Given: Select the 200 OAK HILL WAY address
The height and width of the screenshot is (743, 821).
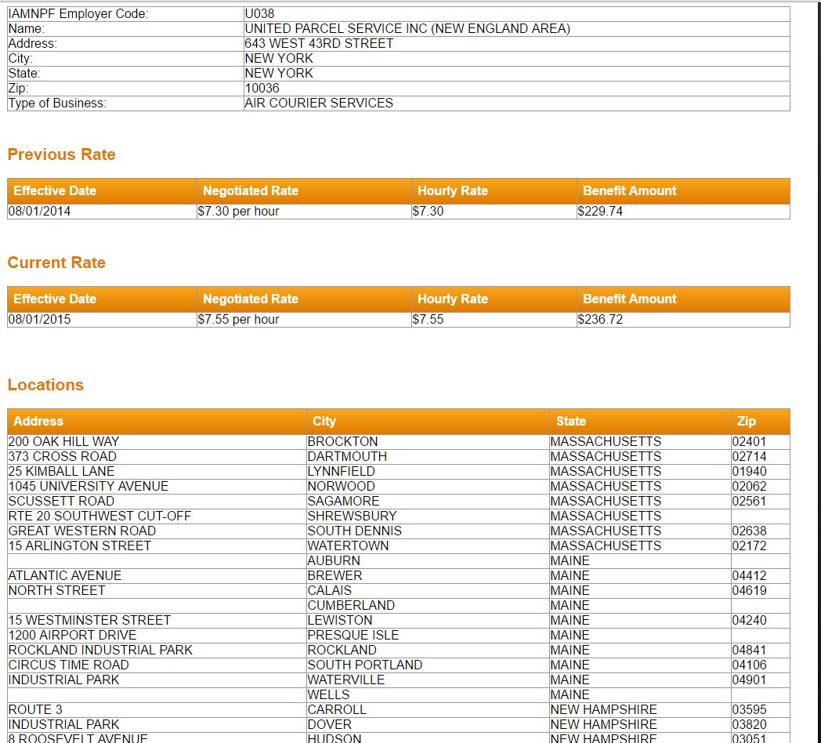Looking at the screenshot, I should (x=64, y=442).
